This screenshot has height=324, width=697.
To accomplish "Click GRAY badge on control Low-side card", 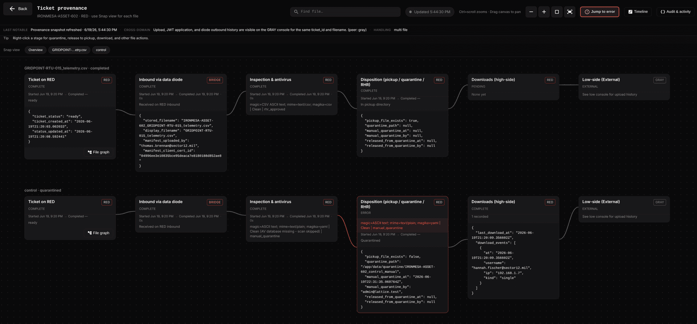I will [660, 202].
